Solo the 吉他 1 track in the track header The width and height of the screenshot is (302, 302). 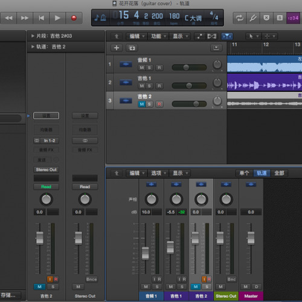point(149,86)
